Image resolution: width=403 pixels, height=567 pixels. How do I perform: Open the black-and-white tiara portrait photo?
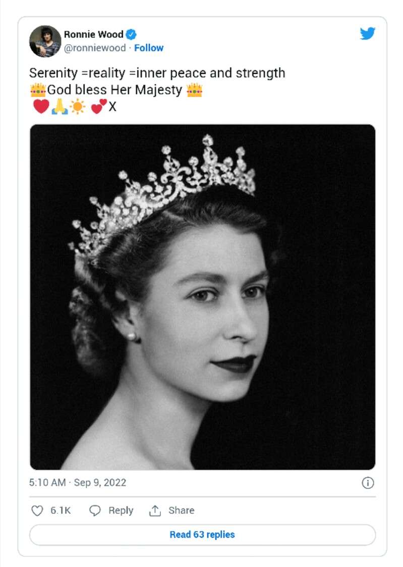pyautogui.click(x=202, y=297)
